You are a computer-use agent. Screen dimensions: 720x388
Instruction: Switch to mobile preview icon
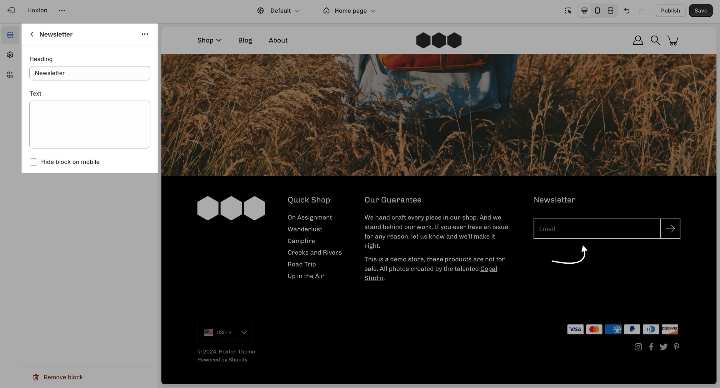[597, 11]
